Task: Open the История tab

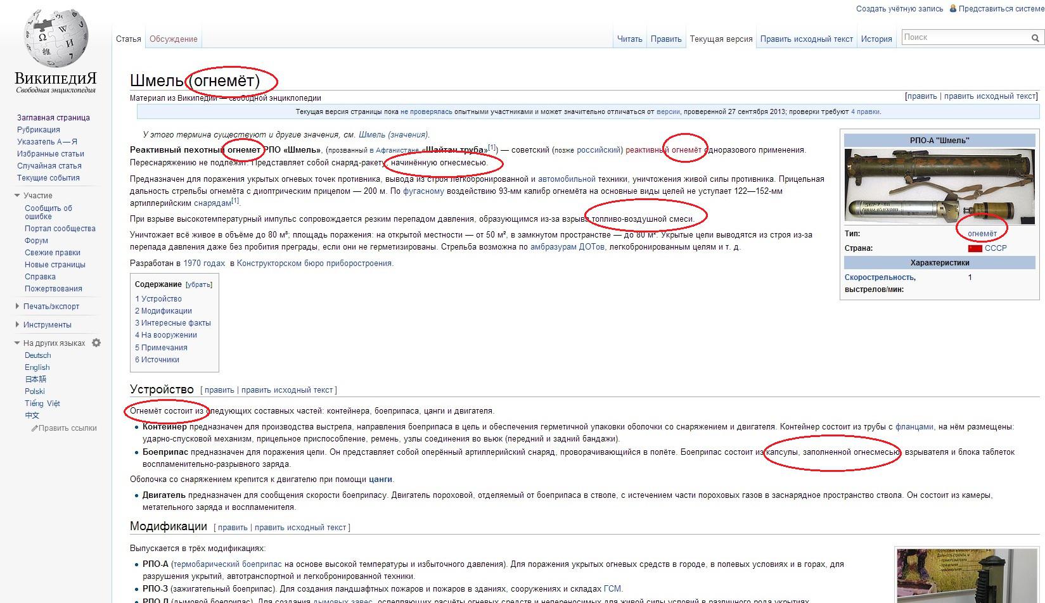Action: (876, 39)
